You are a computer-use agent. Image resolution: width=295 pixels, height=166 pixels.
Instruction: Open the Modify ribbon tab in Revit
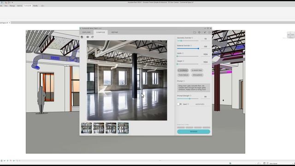(x=35, y=6)
